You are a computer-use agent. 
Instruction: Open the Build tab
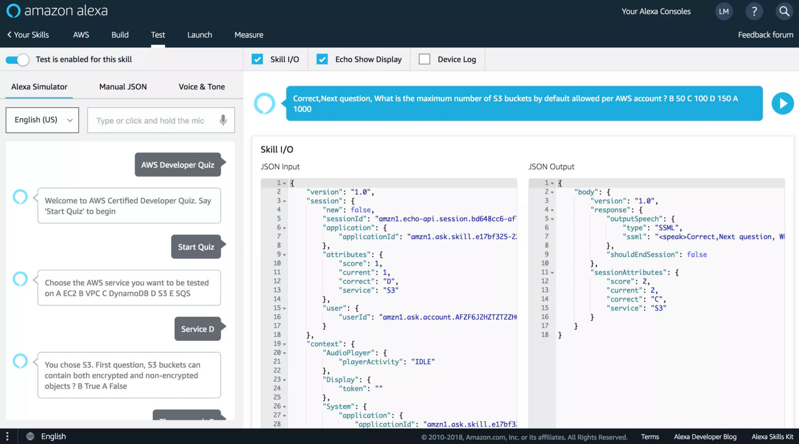(120, 35)
